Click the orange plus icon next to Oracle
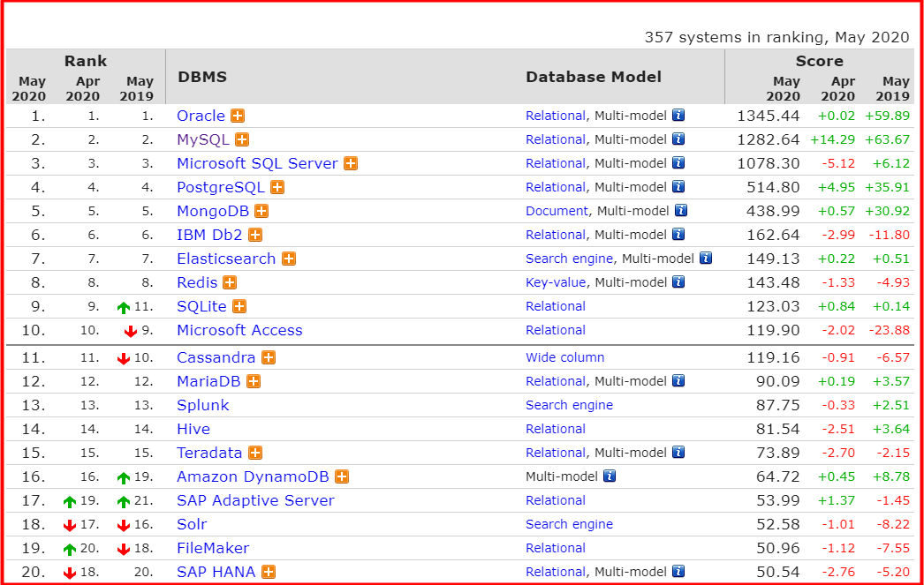 (238, 116)
